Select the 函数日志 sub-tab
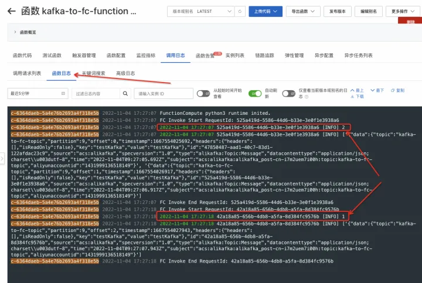 point(62,73)
